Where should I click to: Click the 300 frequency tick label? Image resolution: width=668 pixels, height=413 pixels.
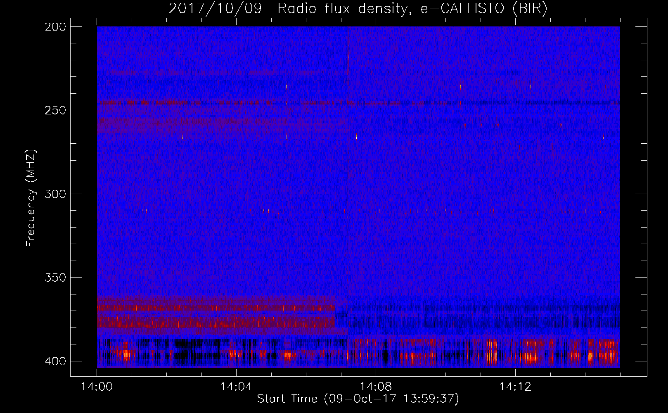tap(55, 194)
